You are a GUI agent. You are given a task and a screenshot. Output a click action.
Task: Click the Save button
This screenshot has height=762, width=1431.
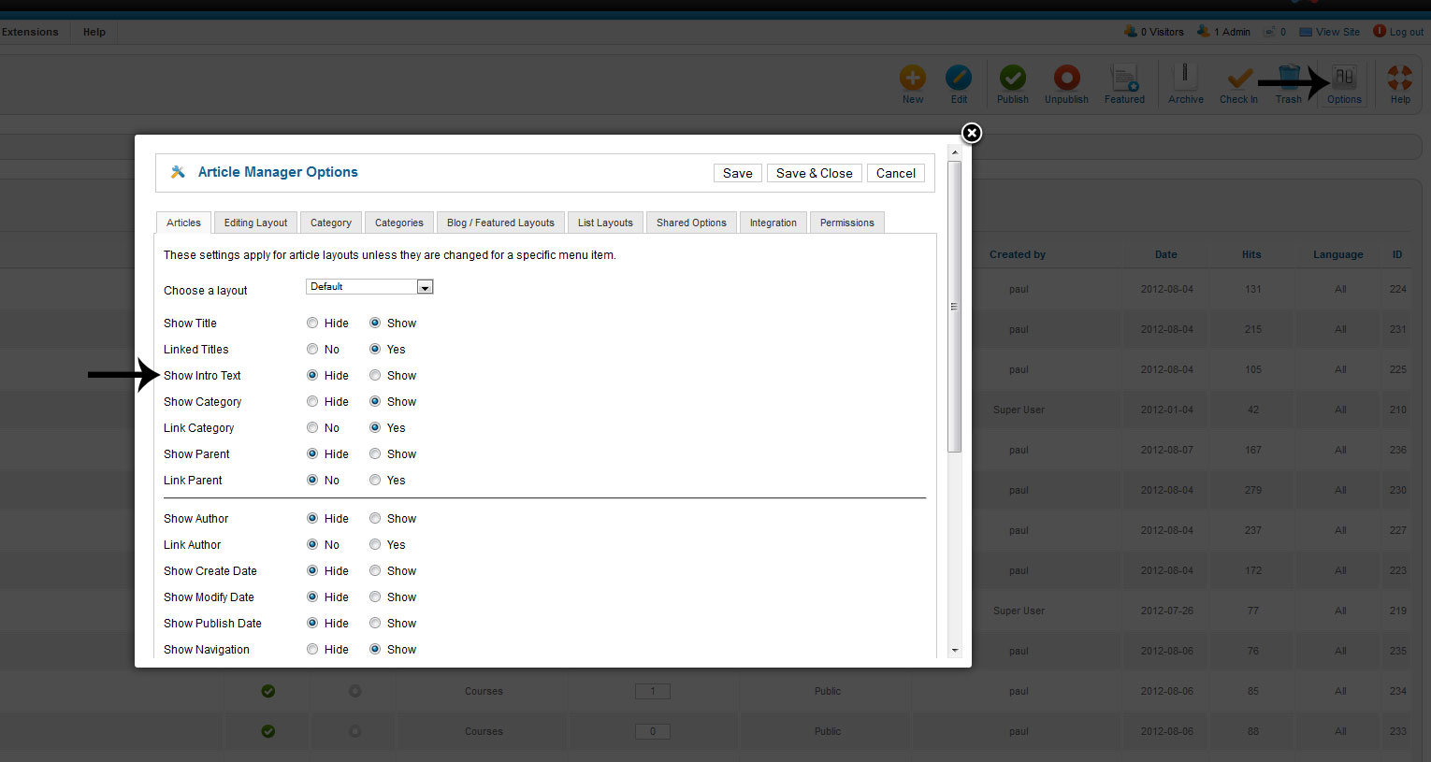coord(738,173)
